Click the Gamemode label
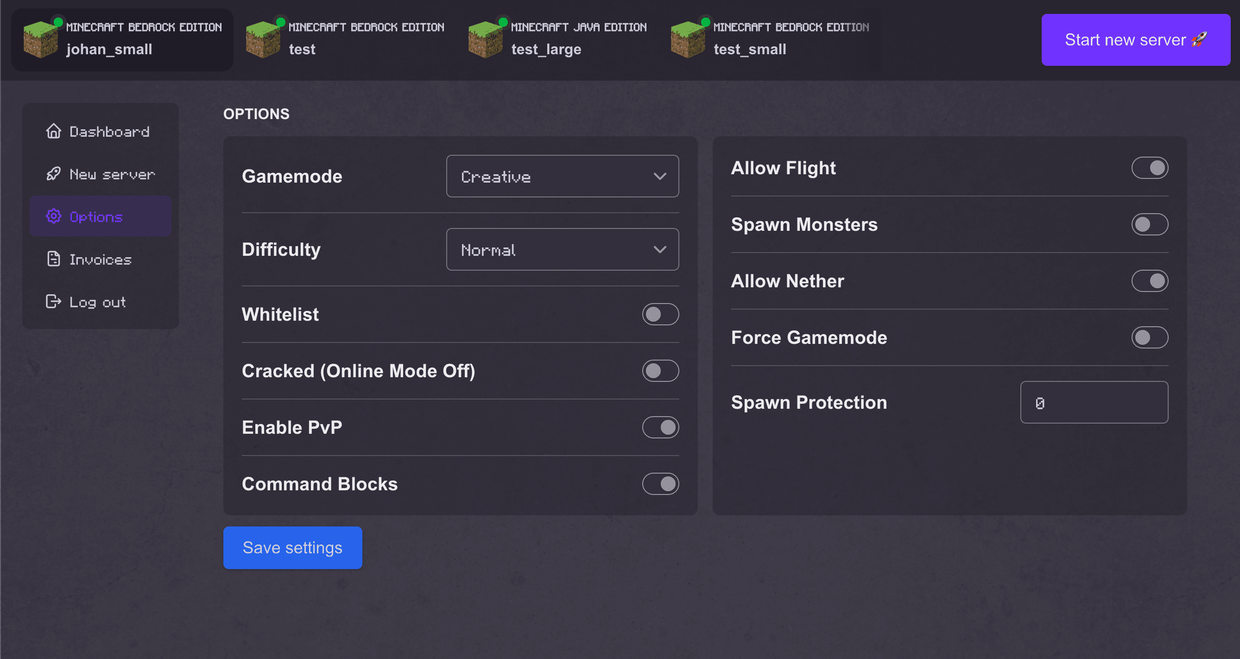 tap(292, 176)
